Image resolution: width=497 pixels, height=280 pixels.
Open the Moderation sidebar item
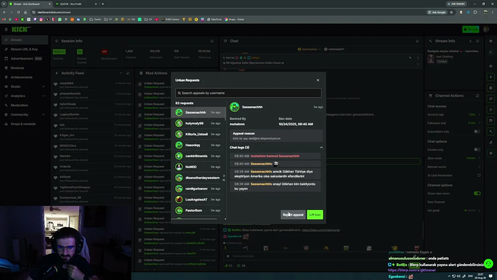coord(24,105)
